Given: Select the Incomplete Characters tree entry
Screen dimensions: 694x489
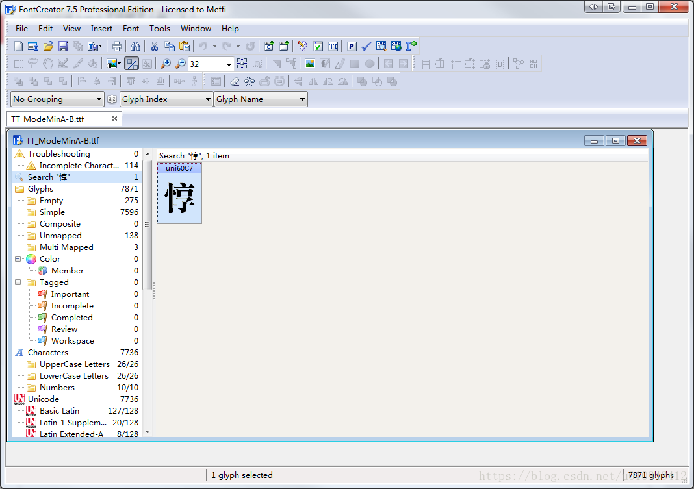Looking at the screenshot, I should 79,166.
